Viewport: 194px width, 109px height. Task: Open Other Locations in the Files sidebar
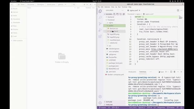coord(18,41)
